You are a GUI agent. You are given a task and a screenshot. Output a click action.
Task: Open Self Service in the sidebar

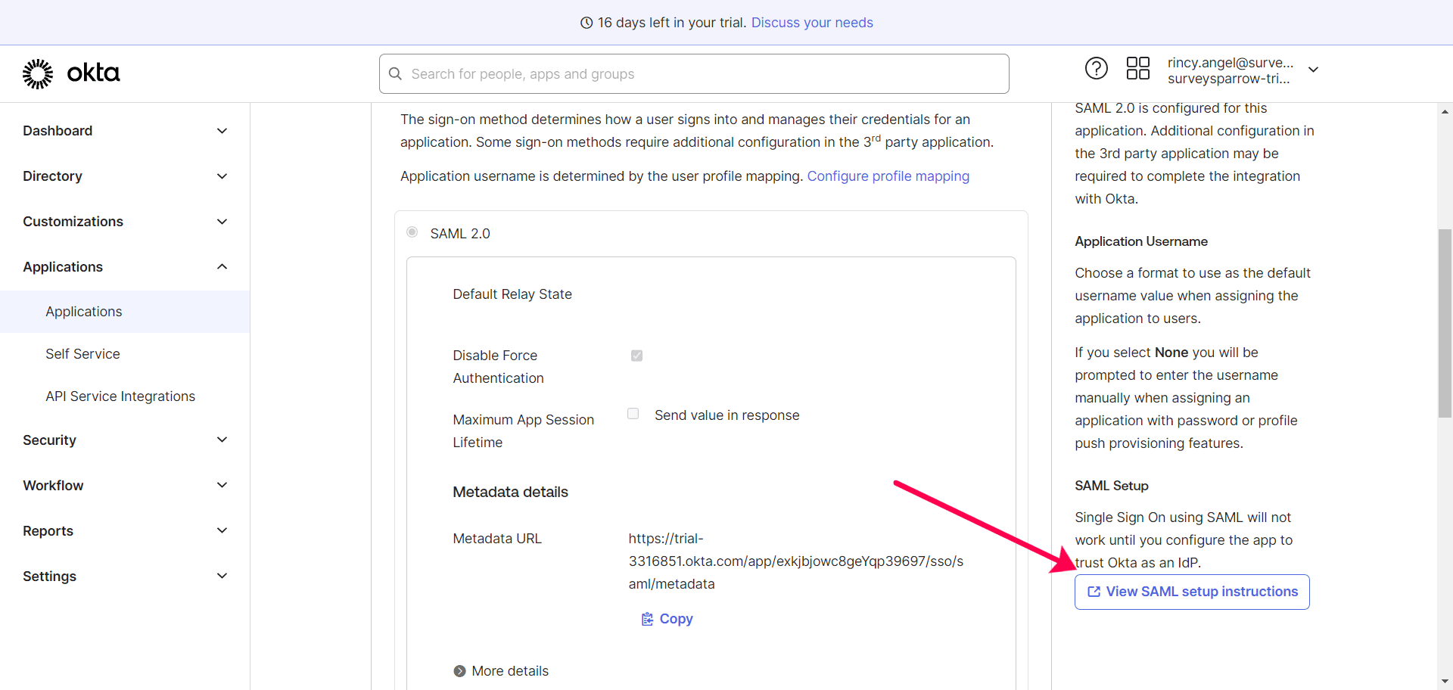[x=82, y=354]
